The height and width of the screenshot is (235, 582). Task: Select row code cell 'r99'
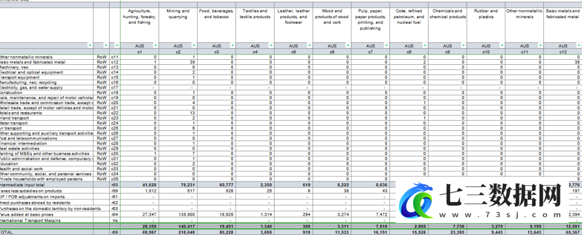[115, 191]
